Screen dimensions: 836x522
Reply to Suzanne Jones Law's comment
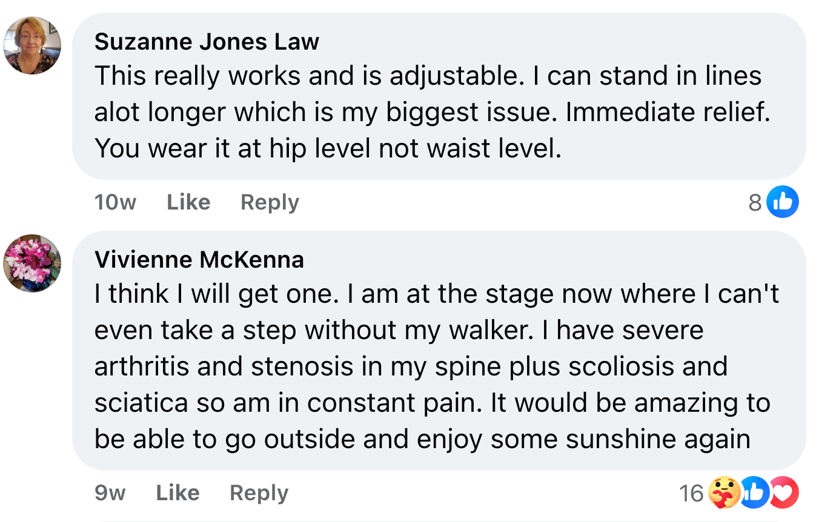pos(270,202)
